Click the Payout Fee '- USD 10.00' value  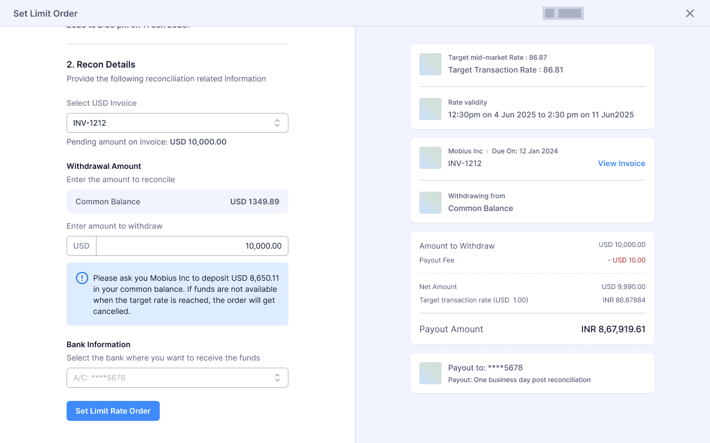627,260
